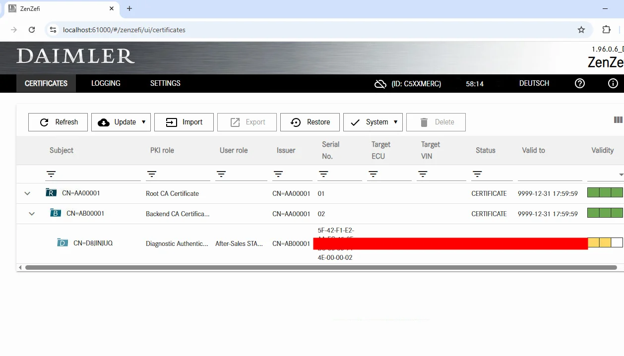Click the Import button
Image resolution: width=624 pixels, height=356 pixels.
coord(184,122)
